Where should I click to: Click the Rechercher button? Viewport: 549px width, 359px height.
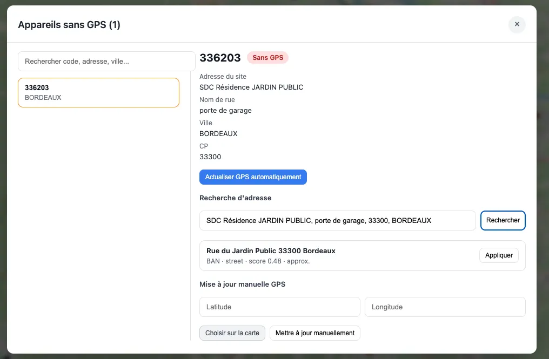coord(503,220)
